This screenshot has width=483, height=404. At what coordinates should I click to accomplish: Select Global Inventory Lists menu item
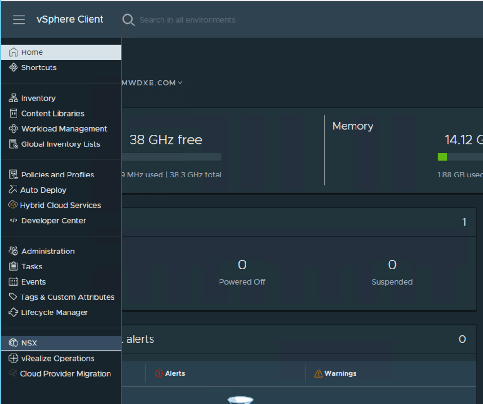60,144
